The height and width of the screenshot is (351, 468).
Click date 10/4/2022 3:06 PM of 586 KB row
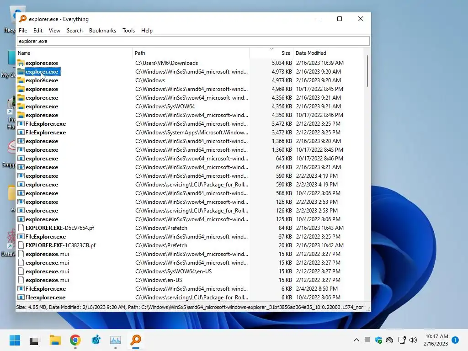point(318,193)
